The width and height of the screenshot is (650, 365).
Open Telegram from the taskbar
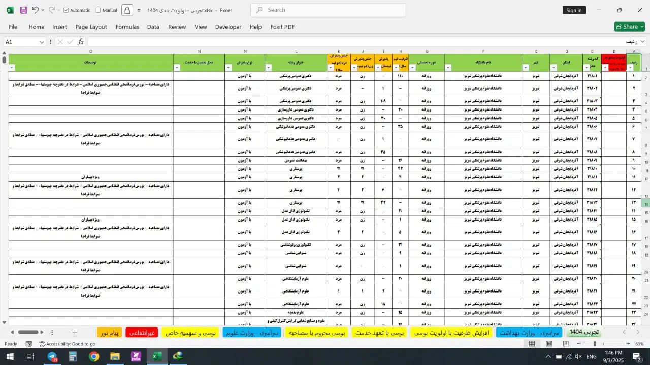pyautogui.click(x=52, y=357)
